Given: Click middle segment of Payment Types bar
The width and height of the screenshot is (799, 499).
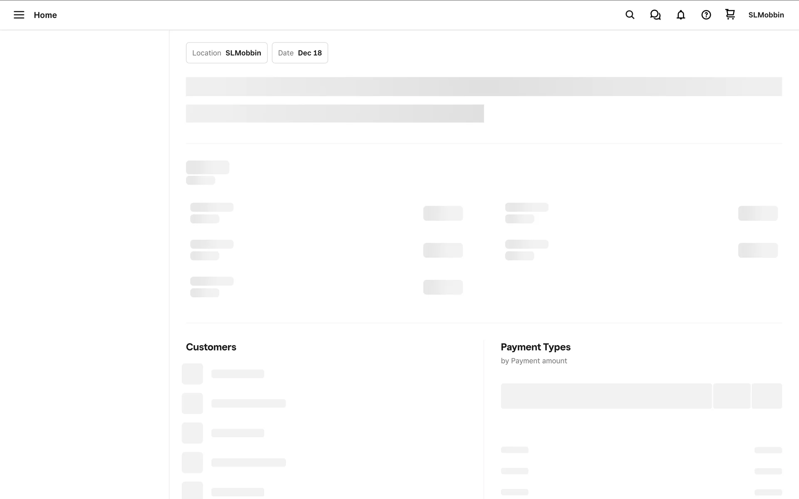Looking at the screenshot, I should coord(732,396).
